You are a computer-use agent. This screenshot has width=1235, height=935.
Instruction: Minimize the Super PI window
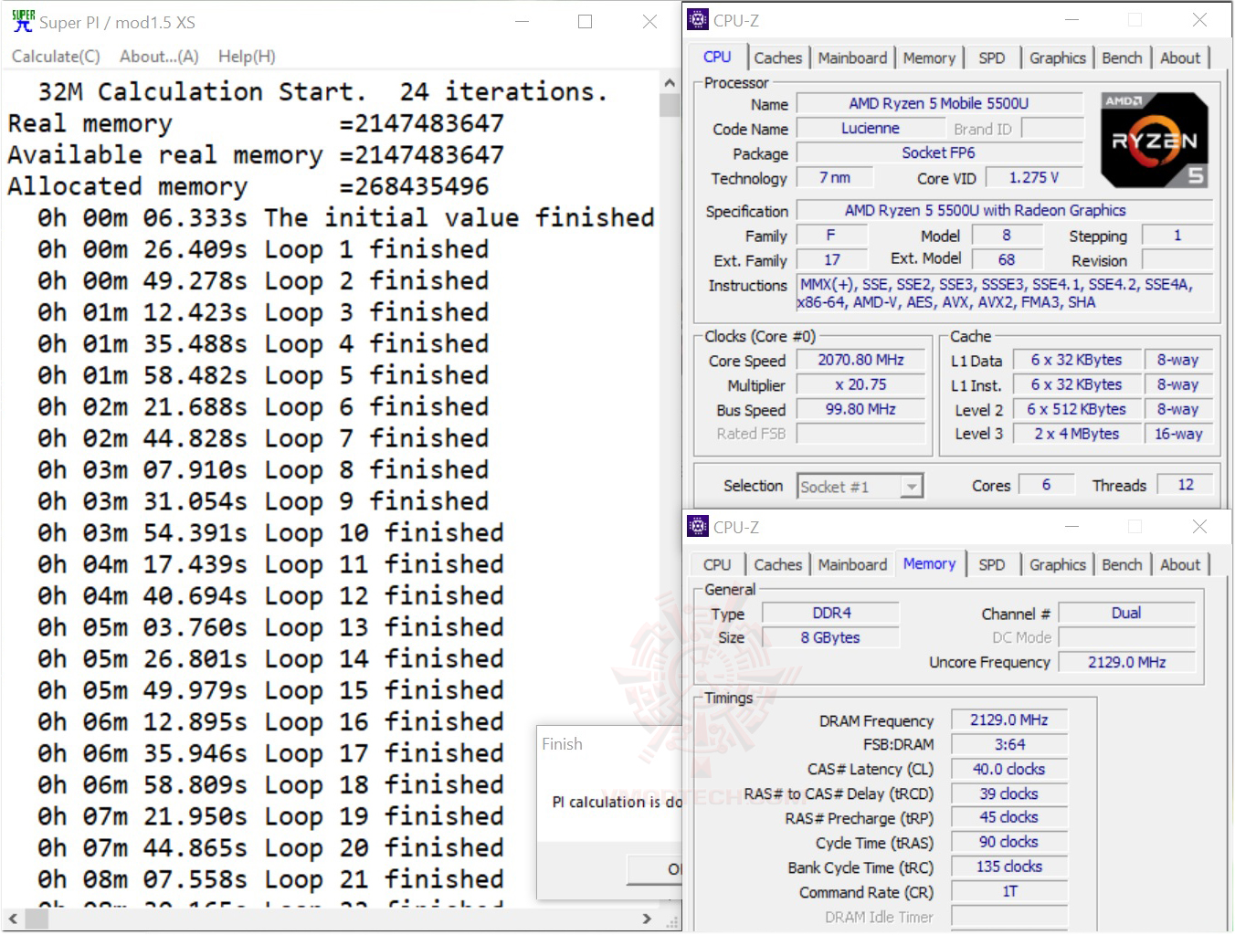tap(522, 21)
